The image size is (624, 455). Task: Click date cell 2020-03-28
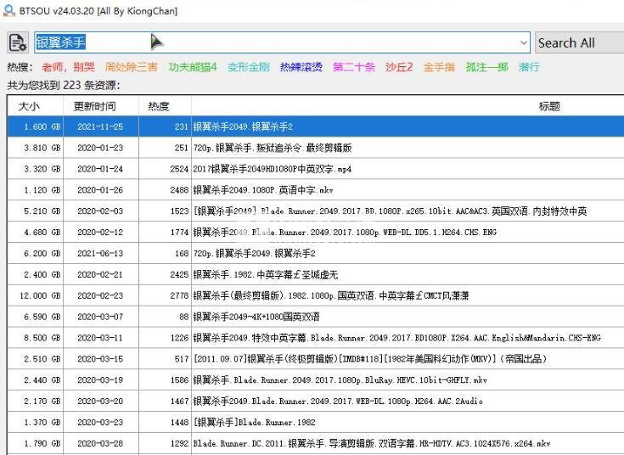[x=100, y=443]
